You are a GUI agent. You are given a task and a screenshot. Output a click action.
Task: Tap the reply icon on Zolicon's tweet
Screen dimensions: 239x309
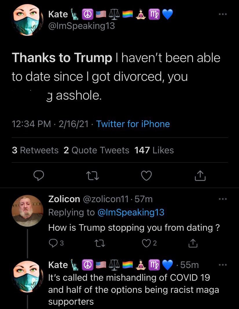[x=53, y=243]
